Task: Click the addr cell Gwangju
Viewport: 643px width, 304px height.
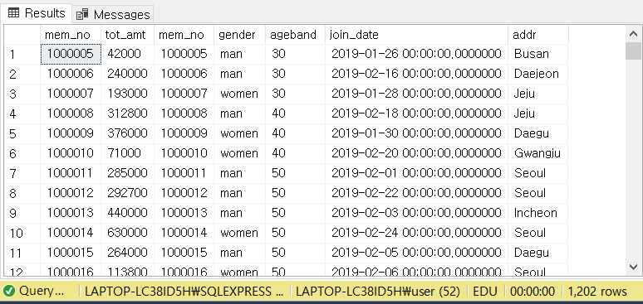Action: click(x=538, y=153)
